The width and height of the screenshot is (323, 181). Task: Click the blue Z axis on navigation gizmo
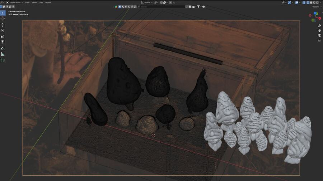315,14
